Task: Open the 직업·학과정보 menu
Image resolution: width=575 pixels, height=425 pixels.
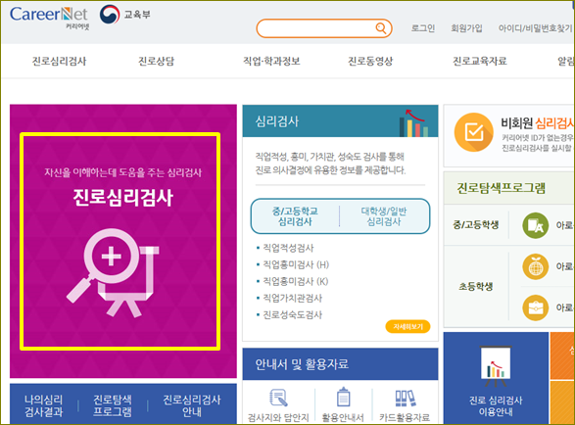Action: pos(271,61)
